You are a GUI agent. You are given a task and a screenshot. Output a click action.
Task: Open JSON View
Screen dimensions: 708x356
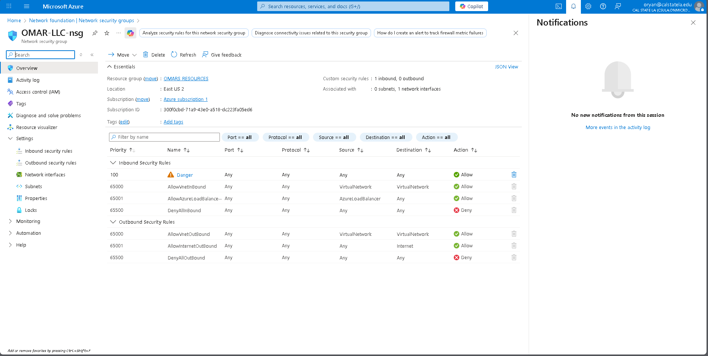(x=506, y=67)
